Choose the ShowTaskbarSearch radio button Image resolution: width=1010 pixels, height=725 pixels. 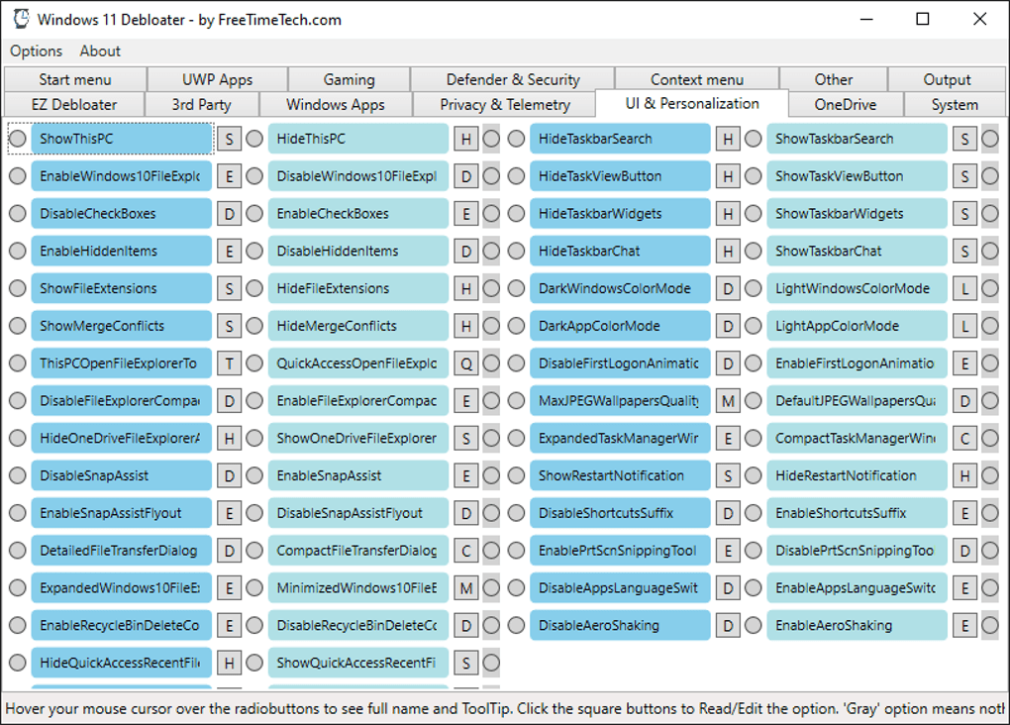tap(754, 139)
